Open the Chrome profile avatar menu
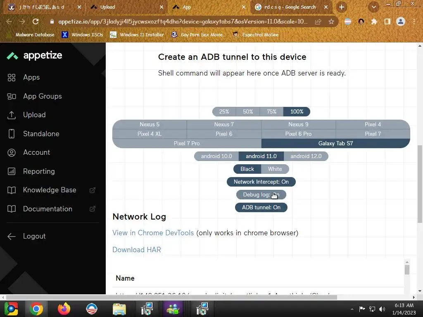This screenshot has width=423, height=317. point(401,21)
